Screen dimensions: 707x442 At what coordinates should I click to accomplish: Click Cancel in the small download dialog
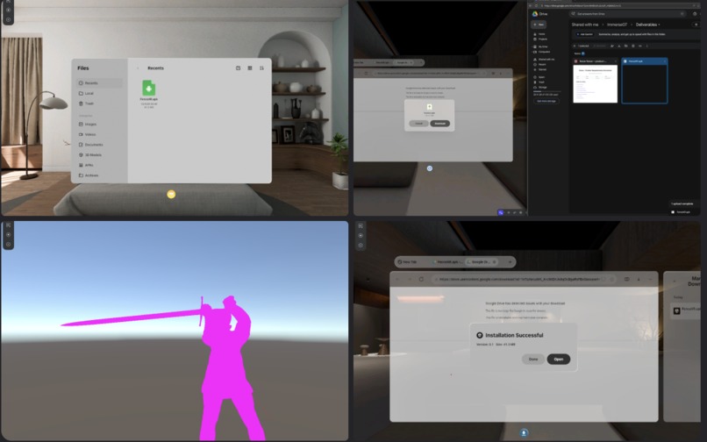(x=419, y=124)
